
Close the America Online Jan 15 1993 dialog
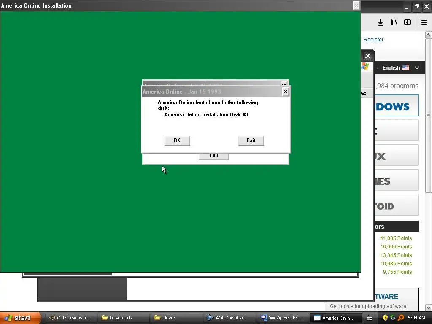286,92
